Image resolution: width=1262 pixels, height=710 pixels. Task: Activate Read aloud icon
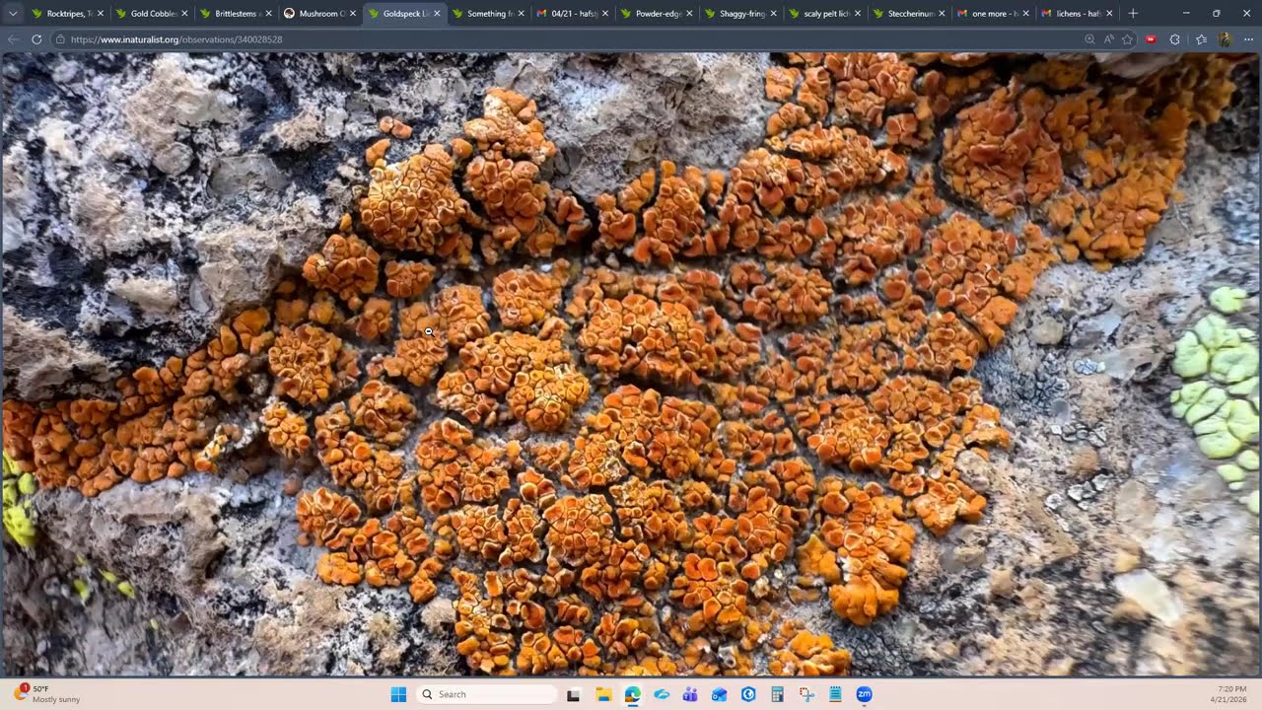click(1108, 39)
